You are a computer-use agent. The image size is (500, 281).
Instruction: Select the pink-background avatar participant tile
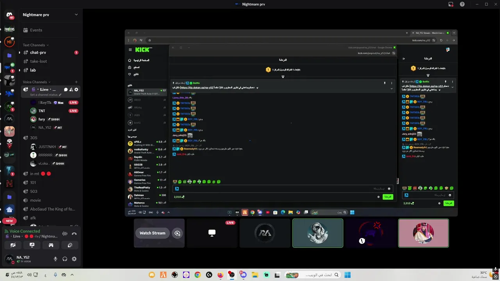[423, 233]
